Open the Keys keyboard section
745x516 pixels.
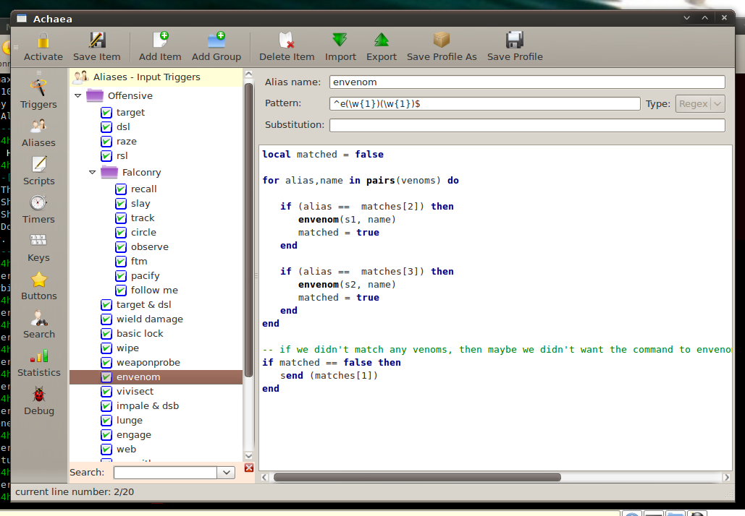(x=38, y=249)
